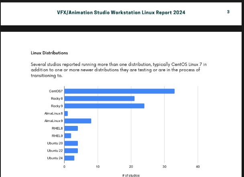Click the 'CentOS7' axis label
The width and height of the screenshot is (244, 177).
56,91
